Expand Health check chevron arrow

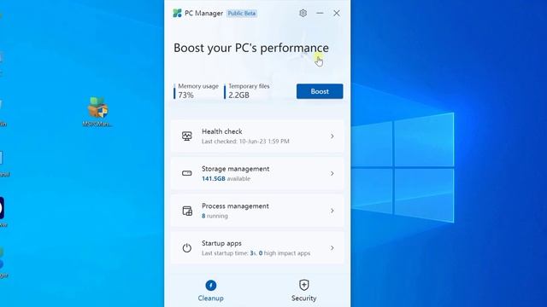[332, 136]
